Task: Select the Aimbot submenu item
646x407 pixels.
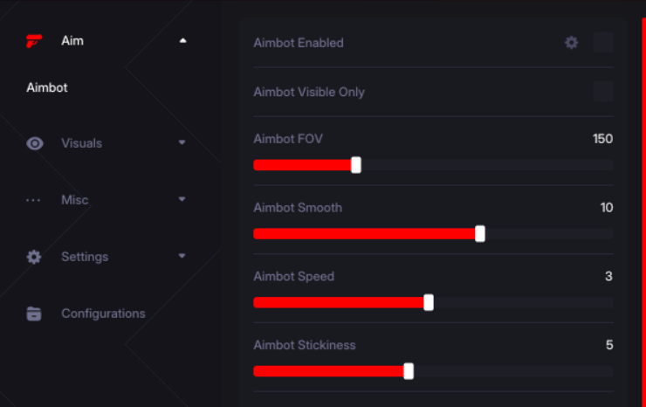Action: click(47, 87)
